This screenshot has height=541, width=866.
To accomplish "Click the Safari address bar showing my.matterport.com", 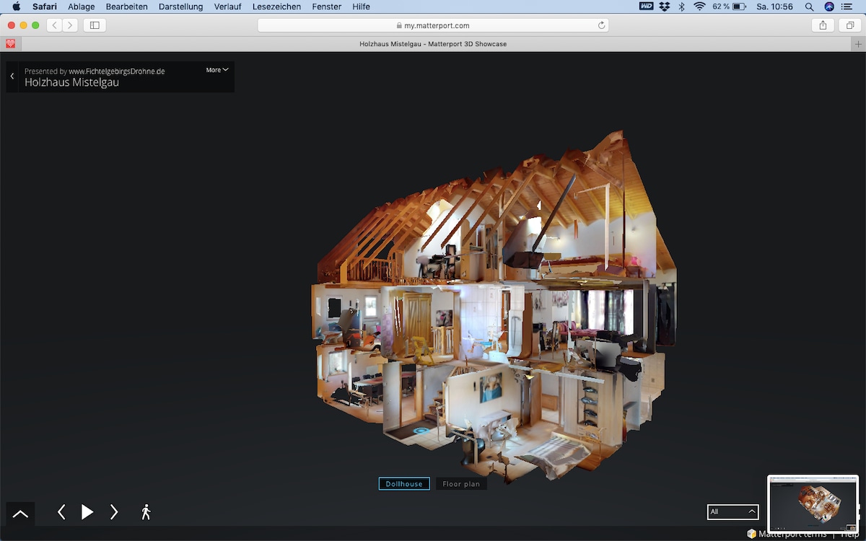I will (x=433, y=25).
